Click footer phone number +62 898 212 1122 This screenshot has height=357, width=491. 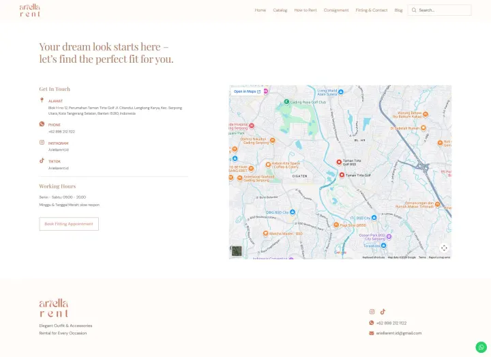391,323
